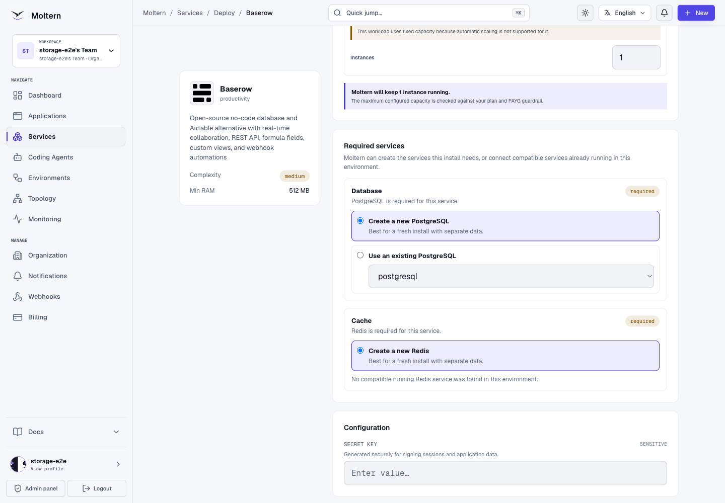Click the storage-e2e profile avatar
The width and height of the screenshot is (725, 503).
point(18,464)
